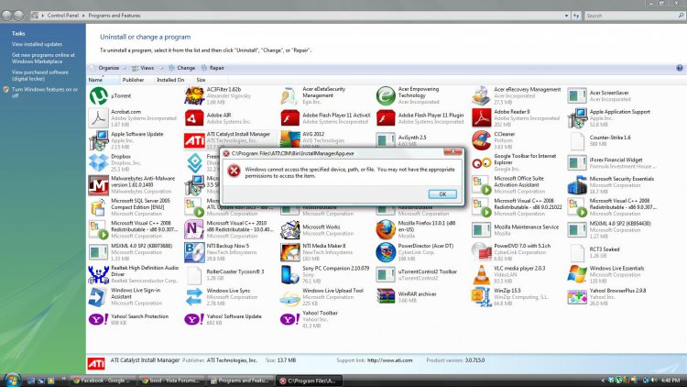Open View installed updates link

coord(38,44)
